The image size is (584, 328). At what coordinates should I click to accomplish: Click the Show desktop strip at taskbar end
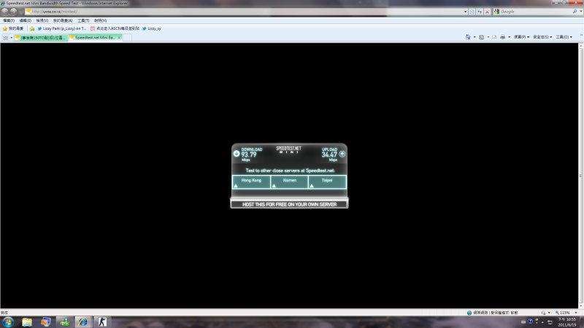[x=581, y=322]
